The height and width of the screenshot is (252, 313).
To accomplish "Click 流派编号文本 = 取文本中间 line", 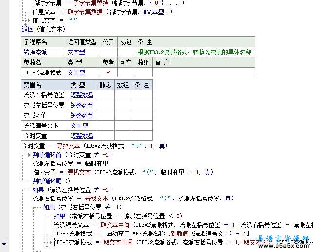I will click(x=183, y=225).
